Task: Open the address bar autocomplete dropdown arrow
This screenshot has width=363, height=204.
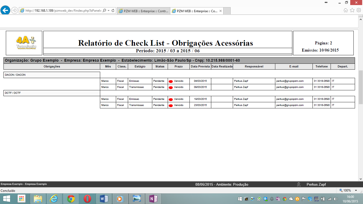Action: [x=109, y=11]
